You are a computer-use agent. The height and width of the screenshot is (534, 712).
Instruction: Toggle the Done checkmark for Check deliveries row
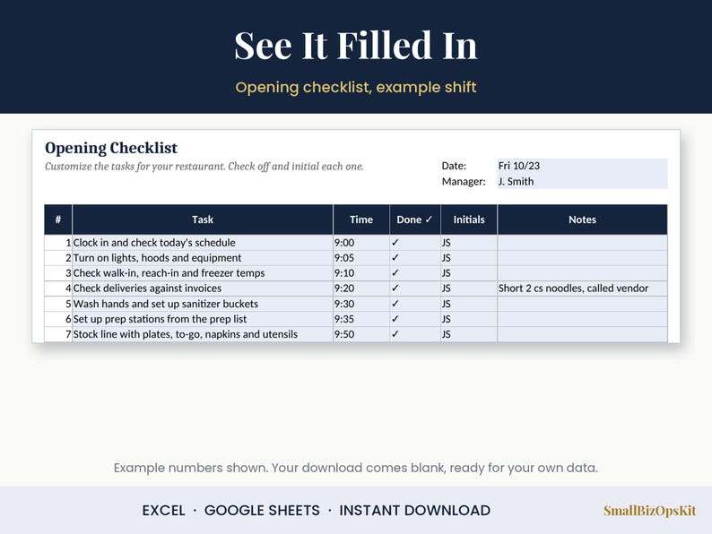coord(414,289)
